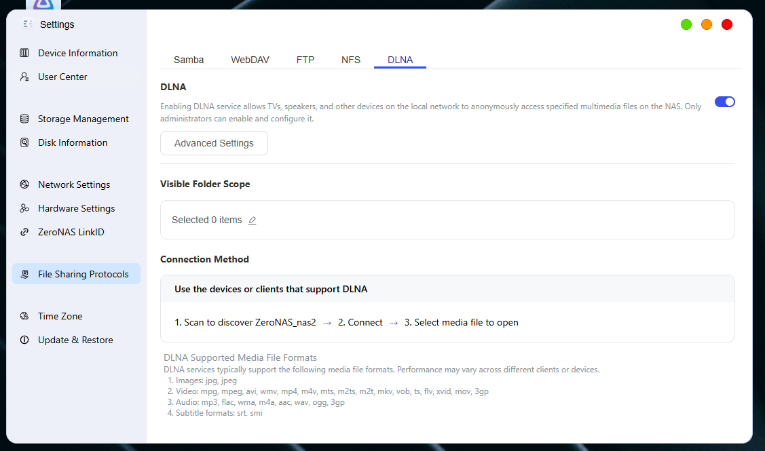Click the orange window control button
Image resolution: width=765 pixels, height=451 pixels.
tap(707, 24)
